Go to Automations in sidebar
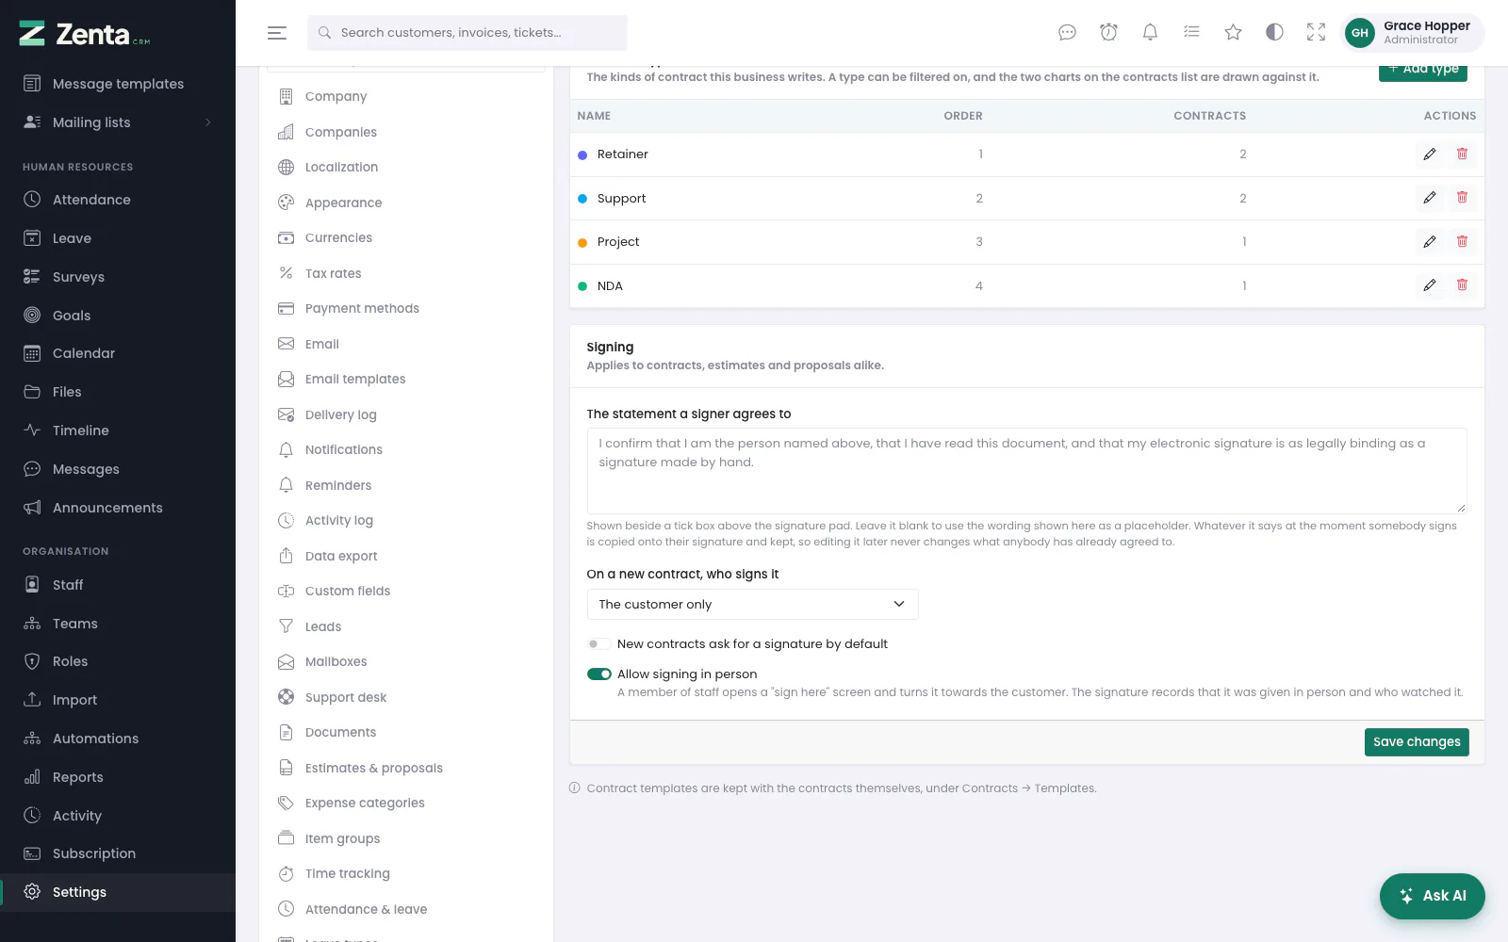The width and height of the screenshot is (1508, 942). click(118, 739)
